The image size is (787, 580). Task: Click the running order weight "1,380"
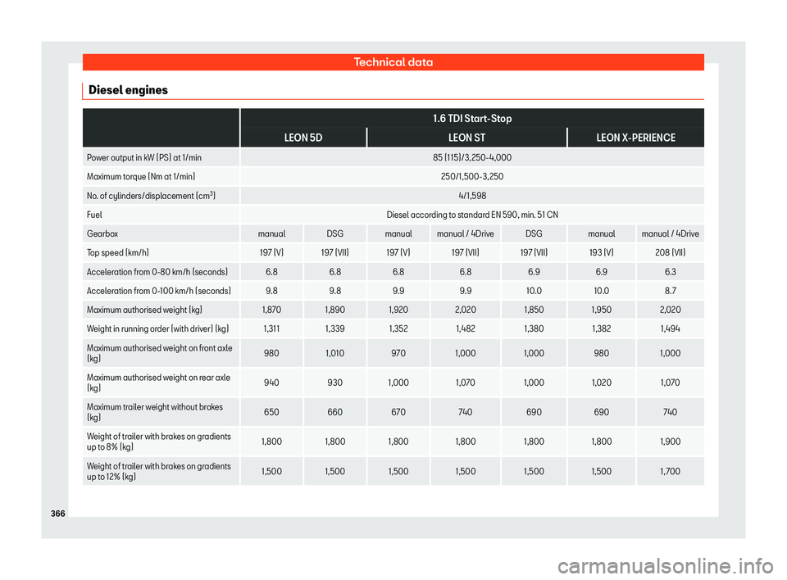tap(534, 329)
